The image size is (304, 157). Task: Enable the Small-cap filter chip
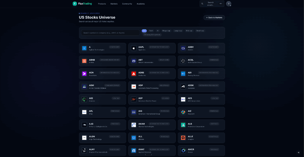200,31
